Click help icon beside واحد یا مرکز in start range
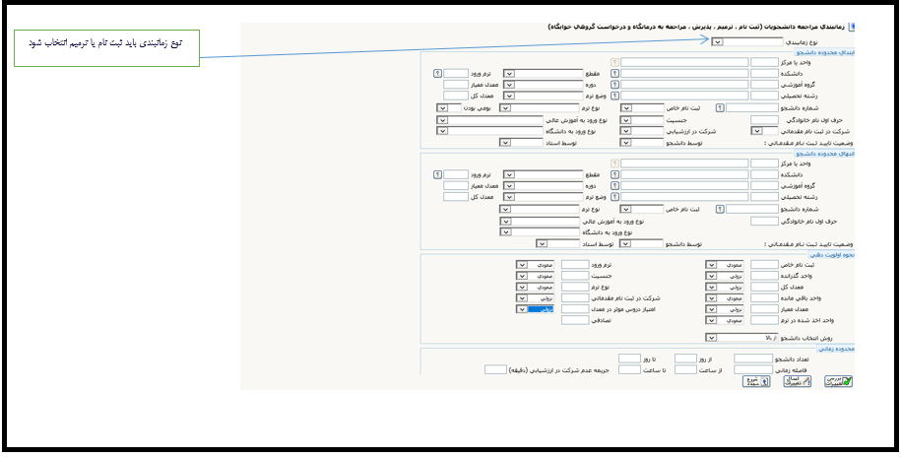901x457 pixels. click(x=614, y=62)
